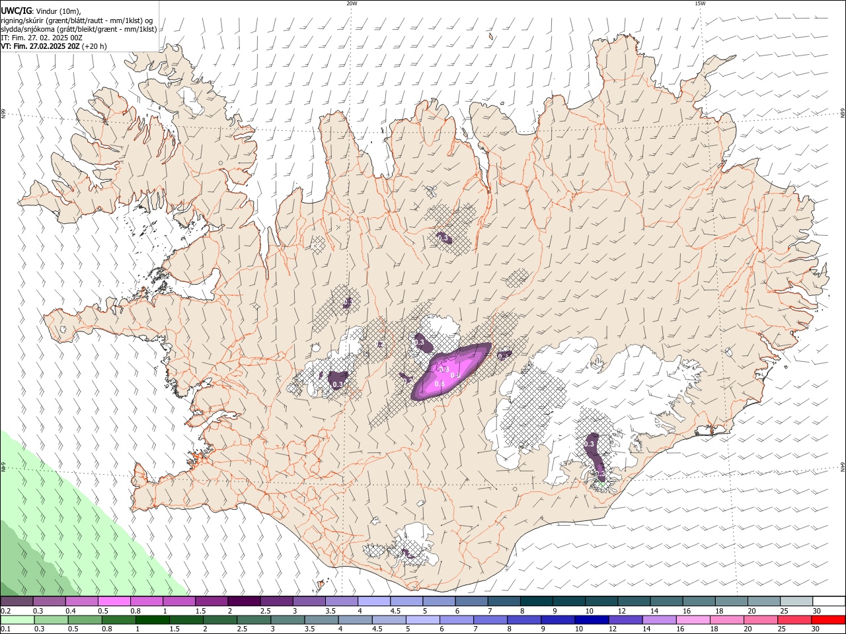Screen dimensions: 846x634
Task: Click the 'UWC/IG: Vindur (10m)' title line
Action: point(41,11)
